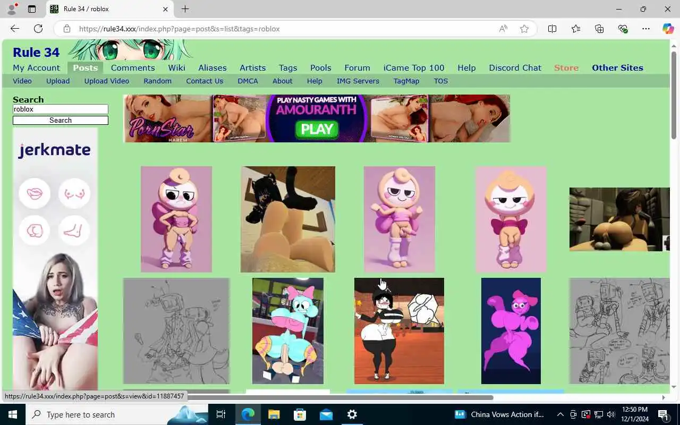Open the About submenu link
Image resolution: width=680 pixels, height=425 pixels.
(x=283, y=81)
